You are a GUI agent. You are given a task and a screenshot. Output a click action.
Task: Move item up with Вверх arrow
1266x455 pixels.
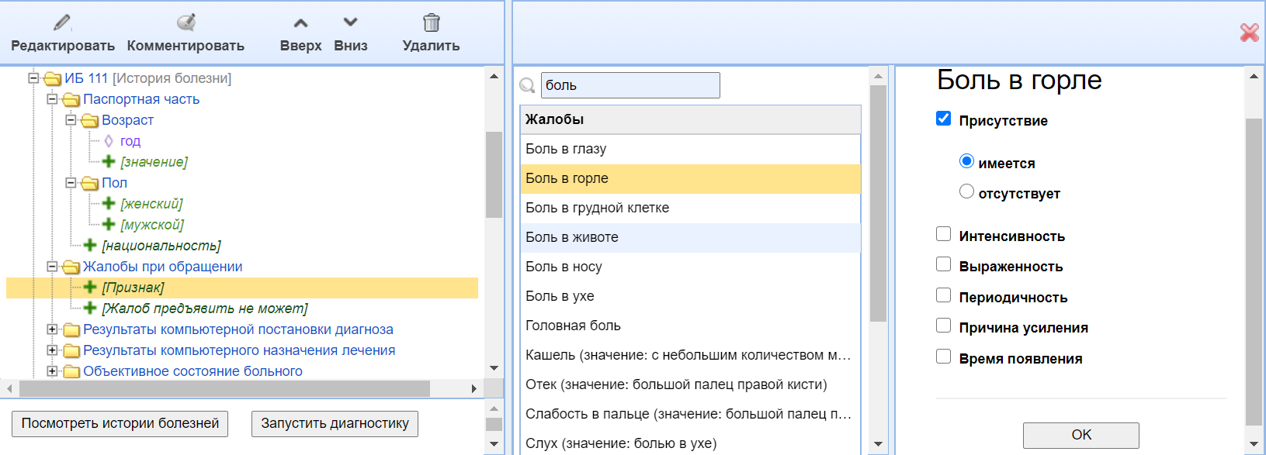[300, 23]
